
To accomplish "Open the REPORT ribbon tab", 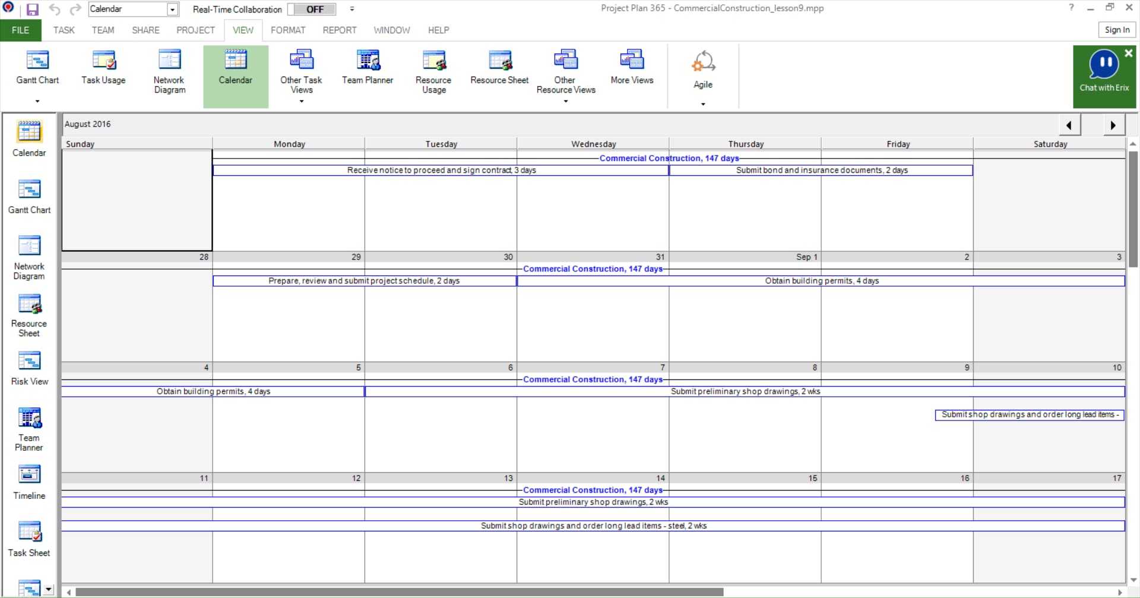I will point(339,30).
